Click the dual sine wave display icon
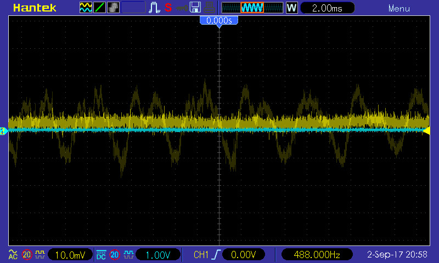Image resolution: width=439 pixels, height=263 pixels. click(x=86, y=8)
